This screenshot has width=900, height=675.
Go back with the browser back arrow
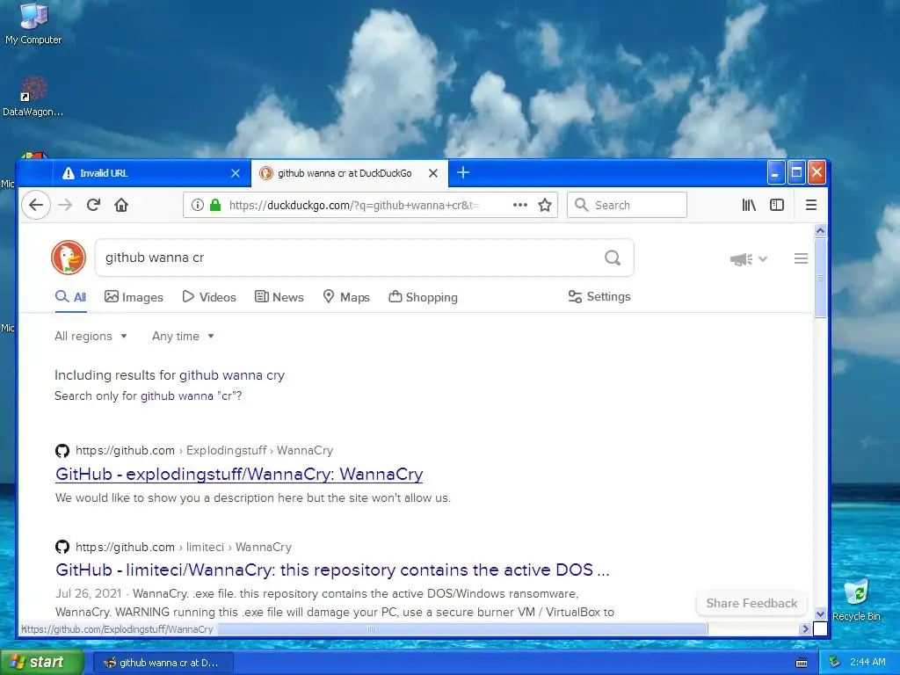(35, 205)
